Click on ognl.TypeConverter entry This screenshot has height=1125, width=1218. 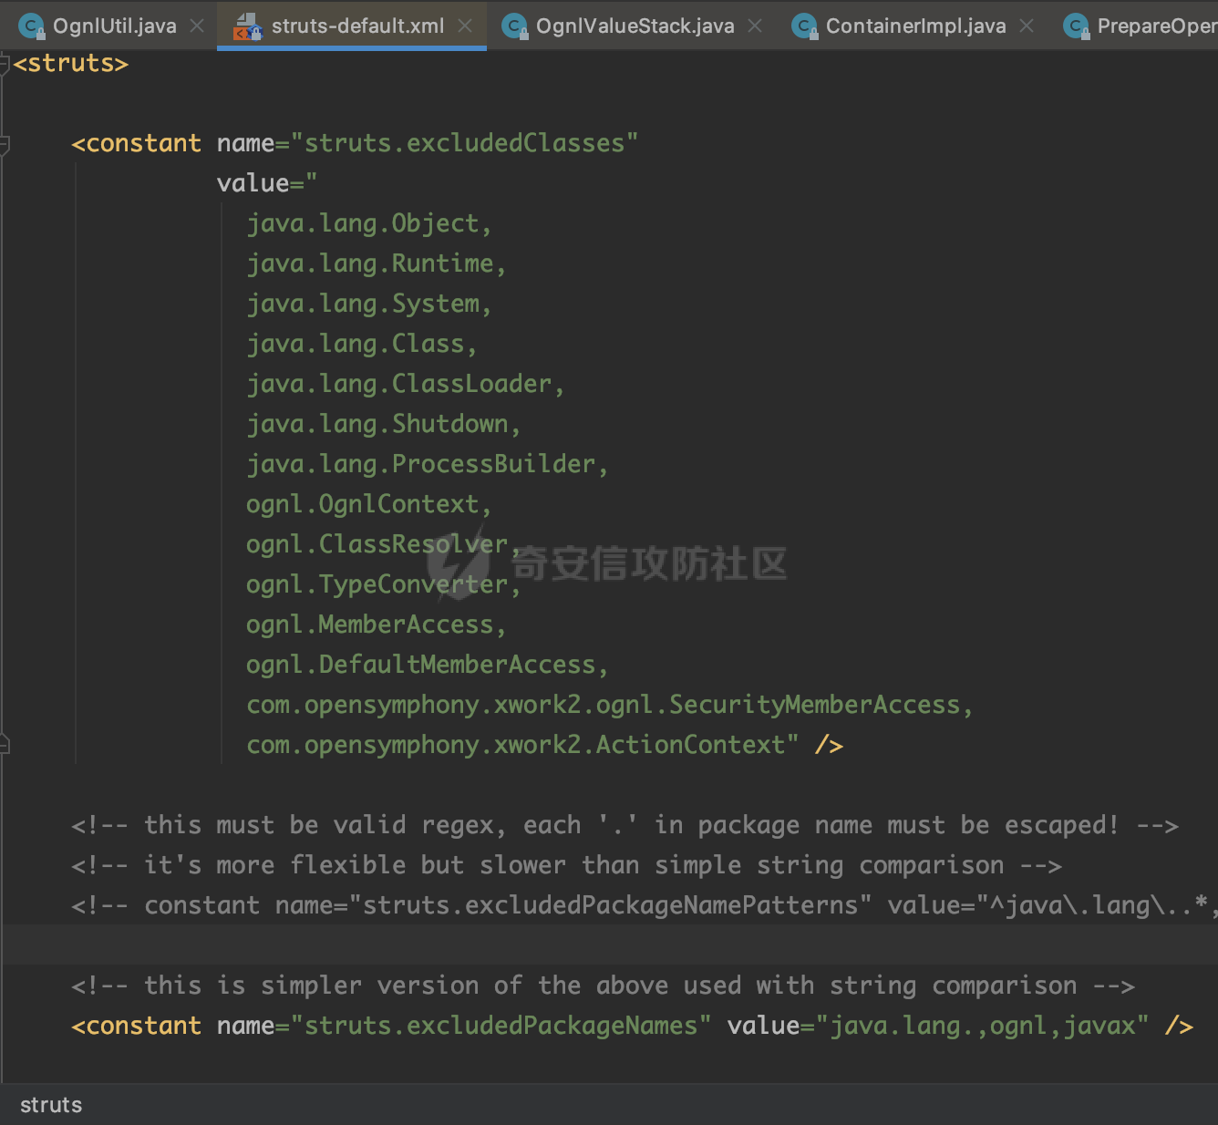tap(384, 584)
